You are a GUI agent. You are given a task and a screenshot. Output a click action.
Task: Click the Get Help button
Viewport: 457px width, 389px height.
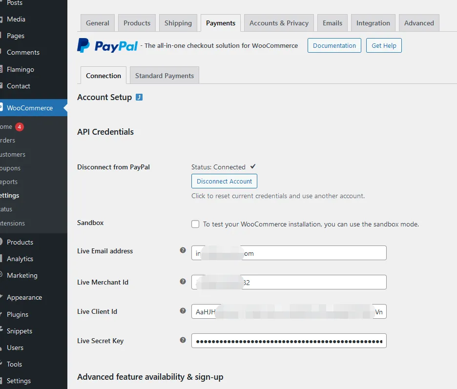pyautogui.click(x=384, y=45)
